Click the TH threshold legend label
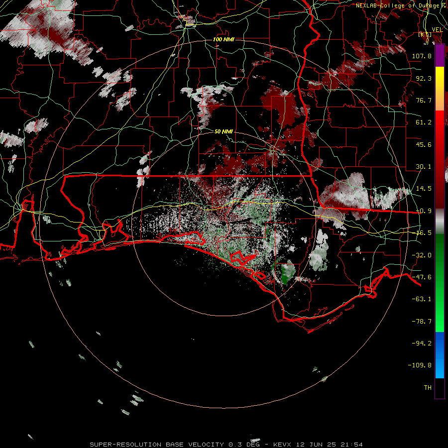This screenshot has width=448, height=448. point(428,388)
